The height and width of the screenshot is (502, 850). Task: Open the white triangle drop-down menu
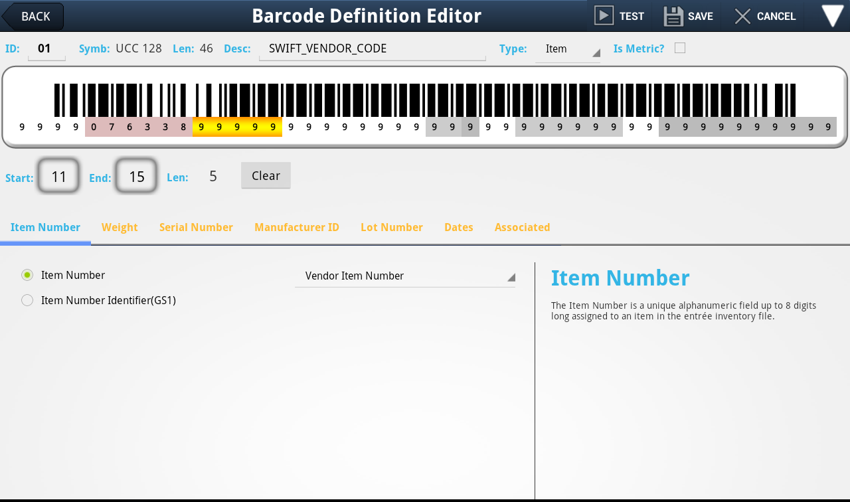tap(832, 16)
